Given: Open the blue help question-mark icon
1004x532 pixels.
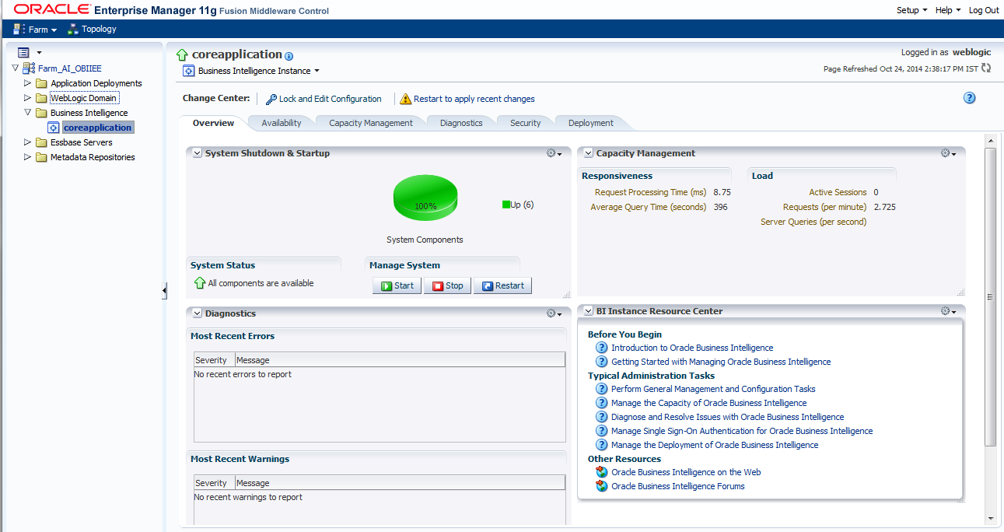Looking at the screenshot, I should point(969,98).
